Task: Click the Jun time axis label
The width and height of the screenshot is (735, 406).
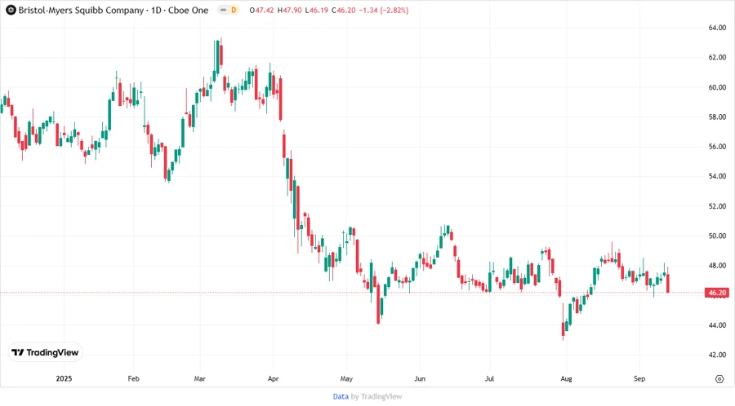Action: pyautogui.click(x=420, y=378)
